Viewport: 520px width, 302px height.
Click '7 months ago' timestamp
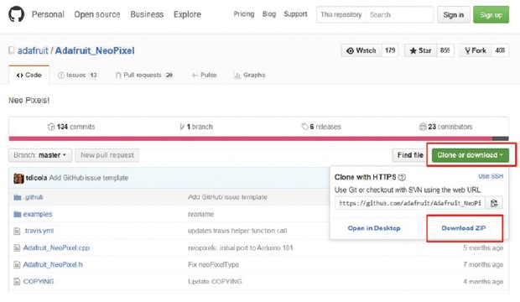tap(483, 265)
